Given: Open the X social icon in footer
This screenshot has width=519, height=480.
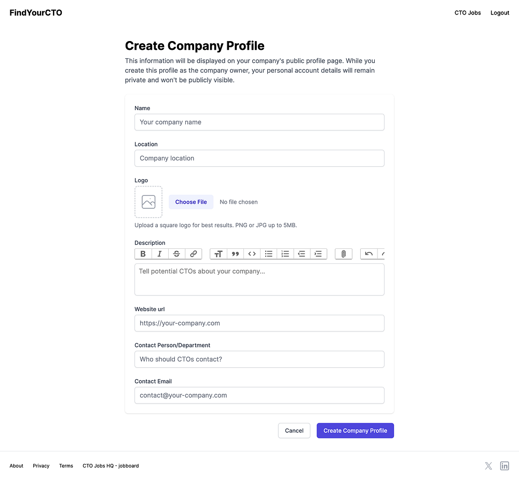Looking at the screenshot, I should [x=488, y=466].
